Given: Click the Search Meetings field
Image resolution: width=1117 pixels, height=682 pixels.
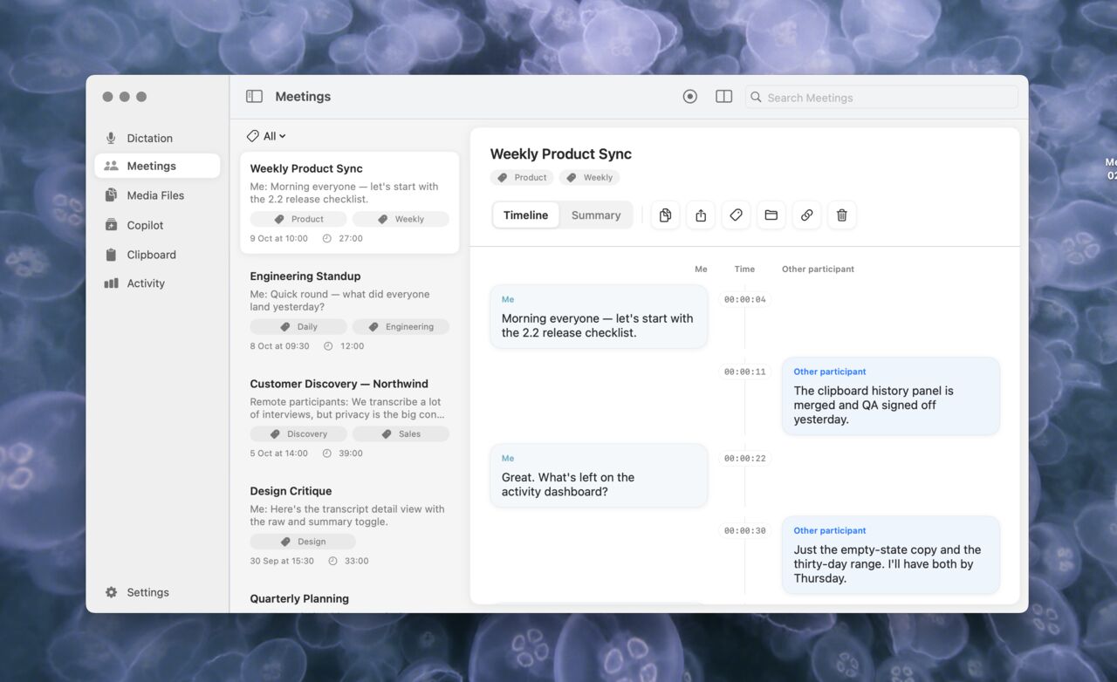Looking at the screenshot, I should (x=881, y=98).
